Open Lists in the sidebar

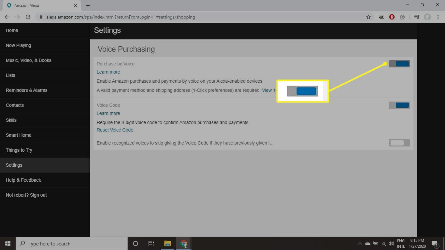pyautogui.click(x=45, y=75)
